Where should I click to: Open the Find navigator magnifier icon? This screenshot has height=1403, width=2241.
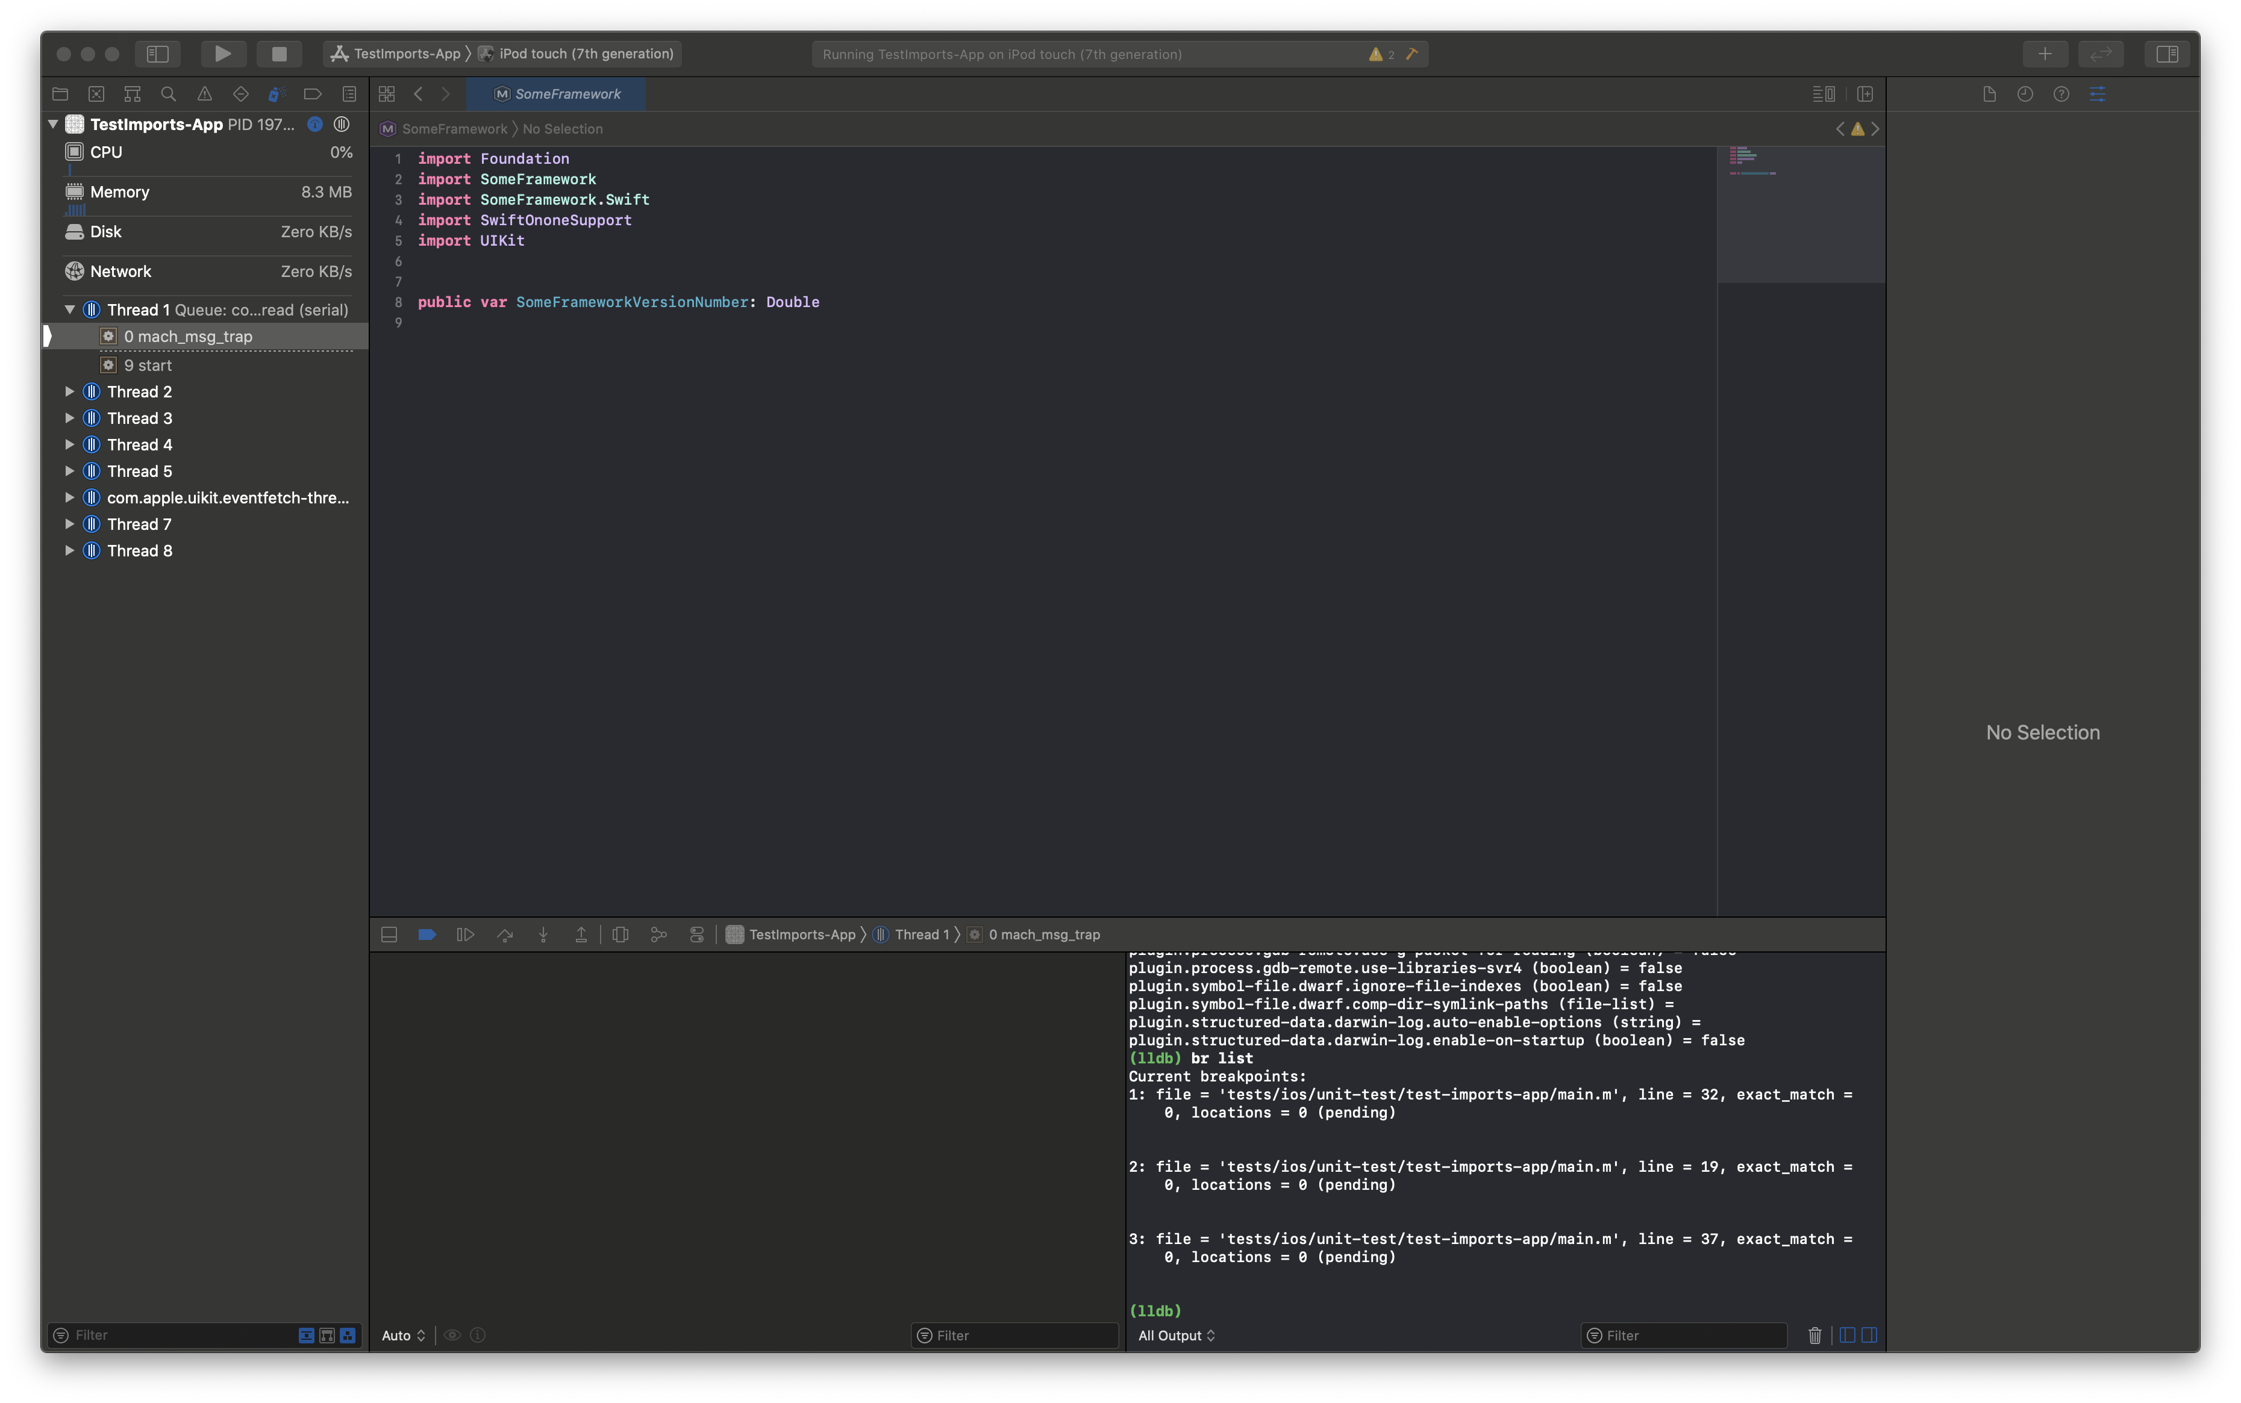click(x=168, y=94)
